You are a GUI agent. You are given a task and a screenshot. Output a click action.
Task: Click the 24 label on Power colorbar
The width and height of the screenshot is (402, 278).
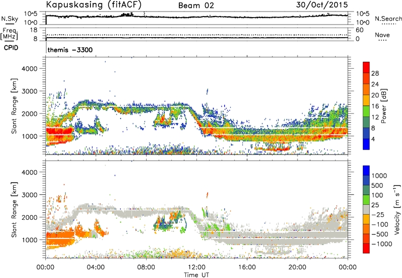[x=375, y=84]
